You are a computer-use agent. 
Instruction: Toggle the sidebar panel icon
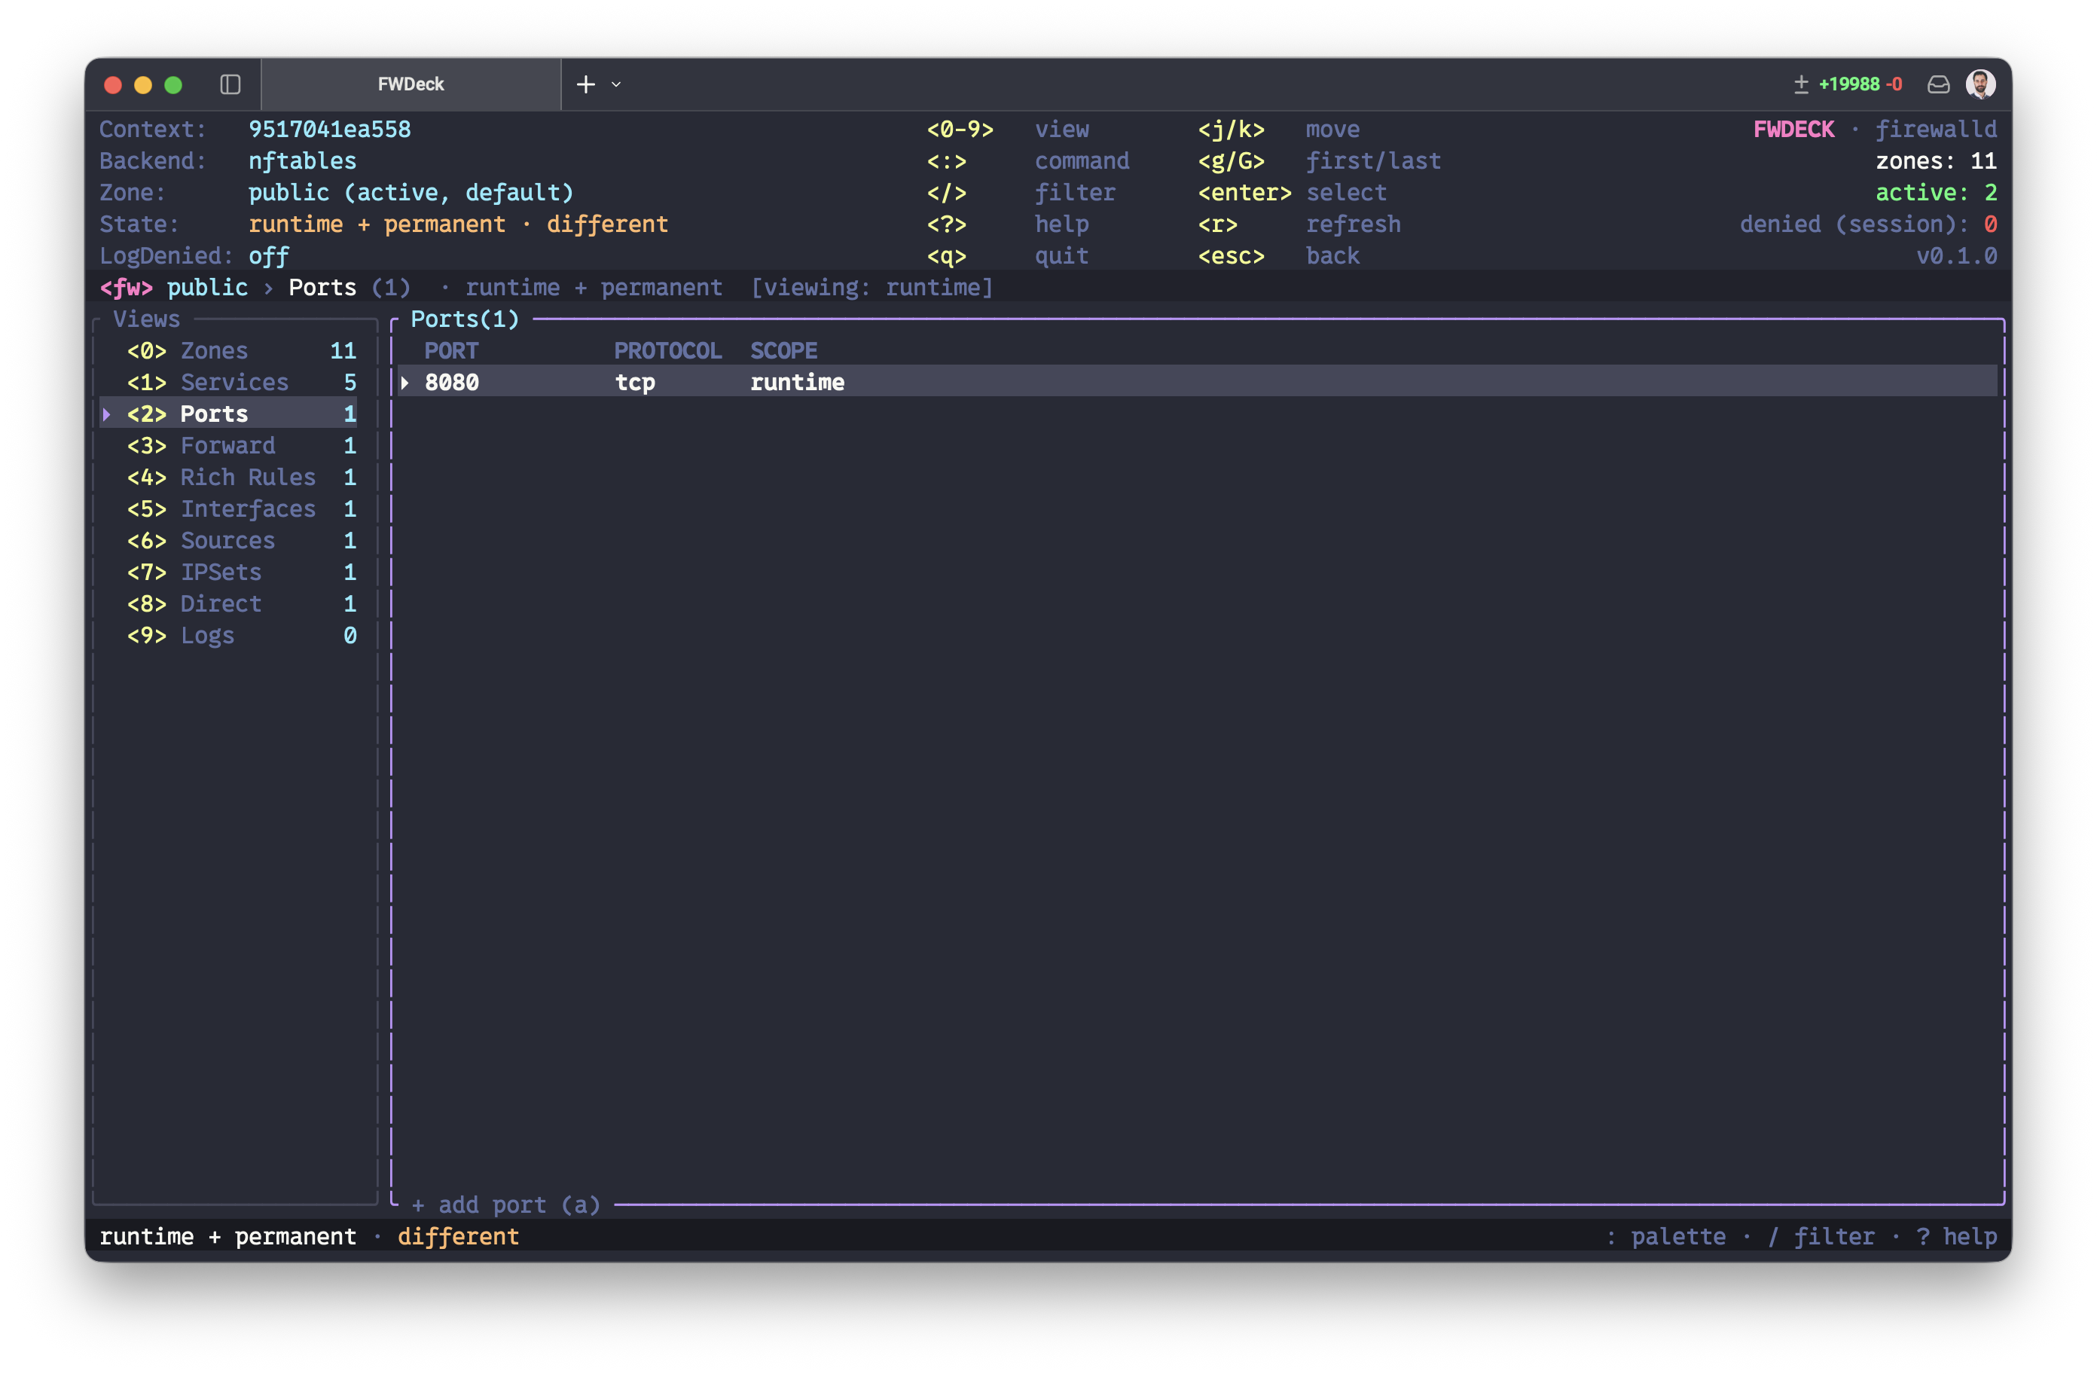[x=230, y=84]
